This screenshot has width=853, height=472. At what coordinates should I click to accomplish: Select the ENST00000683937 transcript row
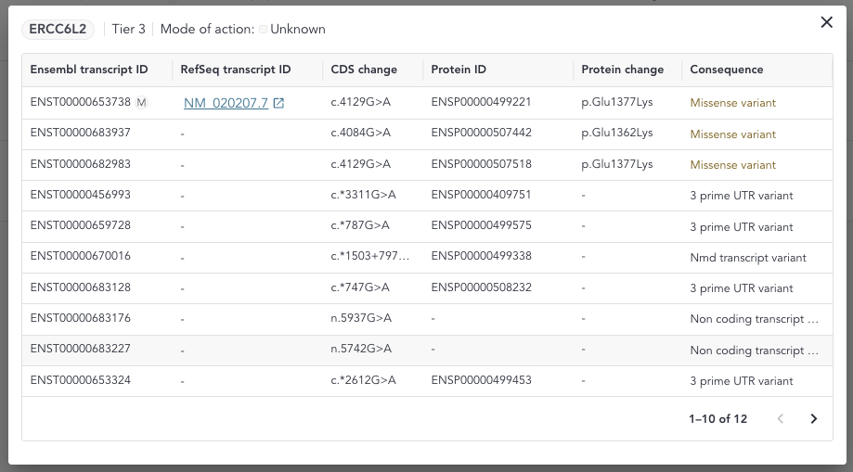[81, 134]
